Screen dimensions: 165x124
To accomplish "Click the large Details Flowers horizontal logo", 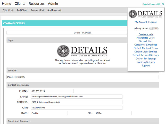I will coord(82,51).
